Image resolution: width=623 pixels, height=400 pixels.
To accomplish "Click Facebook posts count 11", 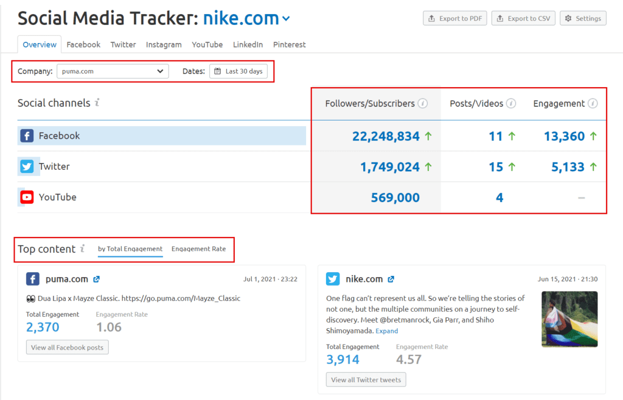I will point(496,136).
